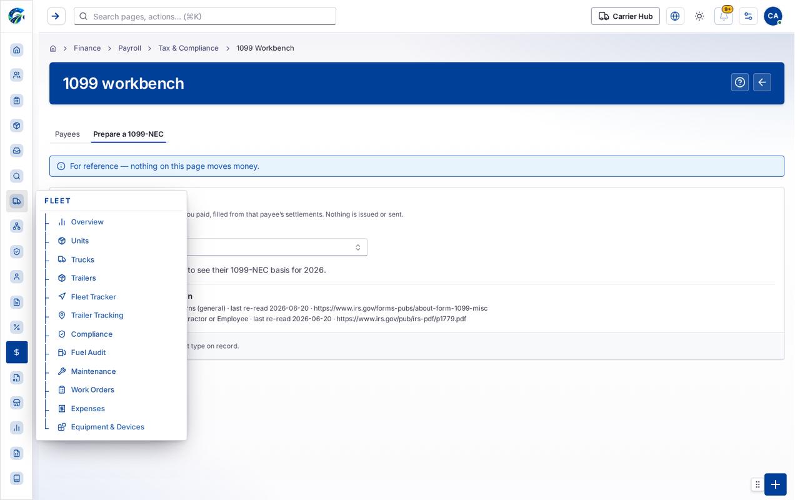Go to the Payroll breadcrumb link
Screen dimensions: 800x500
(129, 48)
